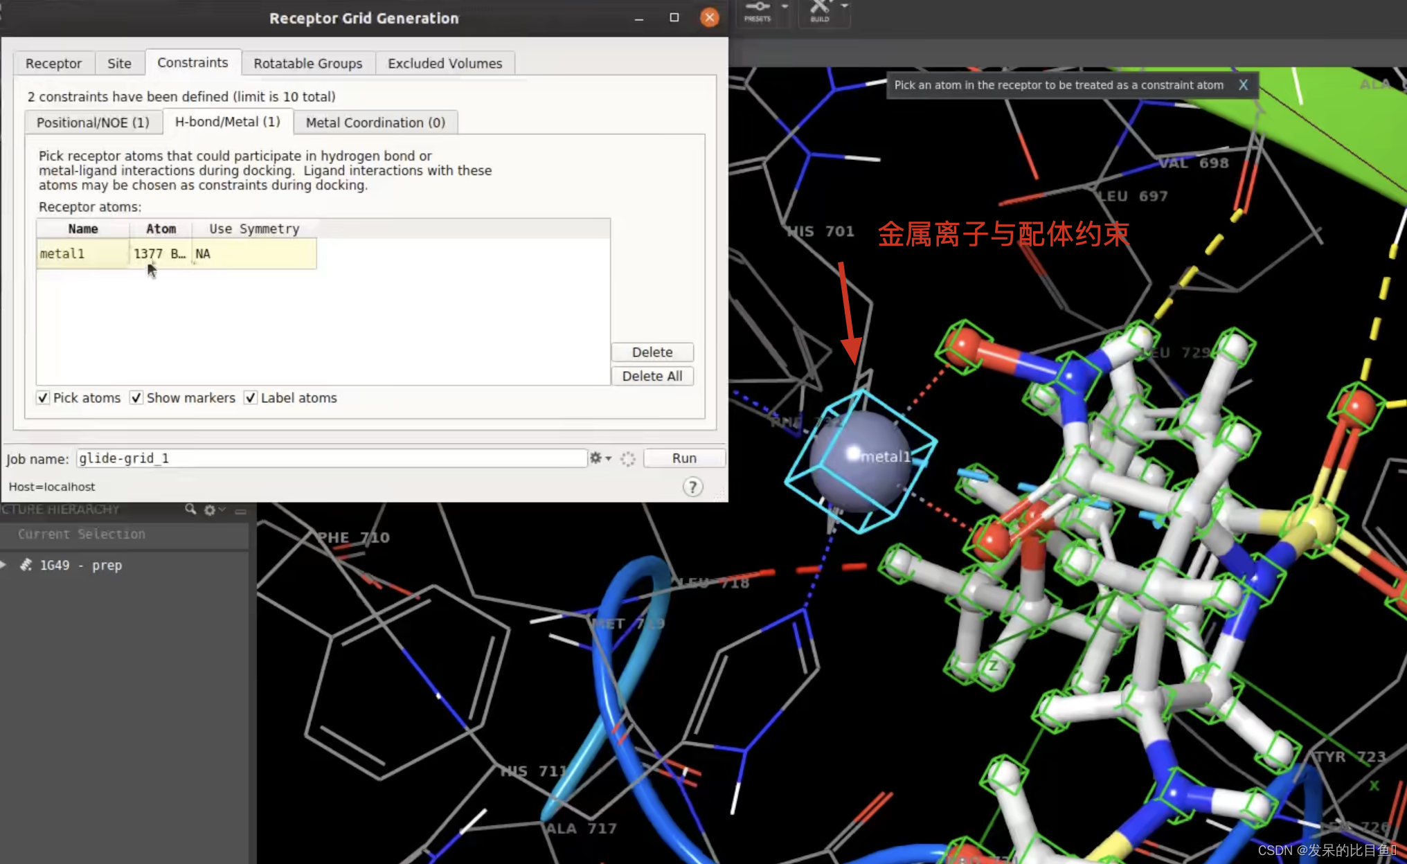Screen dimensions: 1407x864
Task: Collapse the Structure Hierarchy panel
Action: [241, 511]
